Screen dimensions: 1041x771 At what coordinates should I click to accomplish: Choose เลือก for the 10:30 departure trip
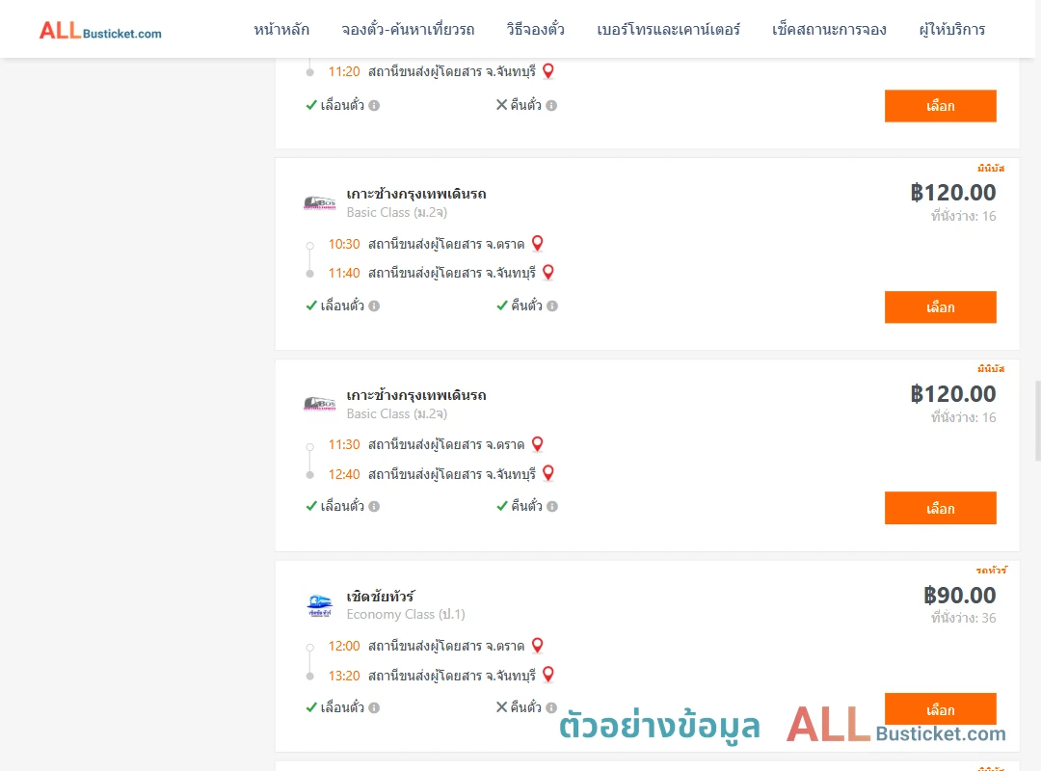(x=940, y=307)
